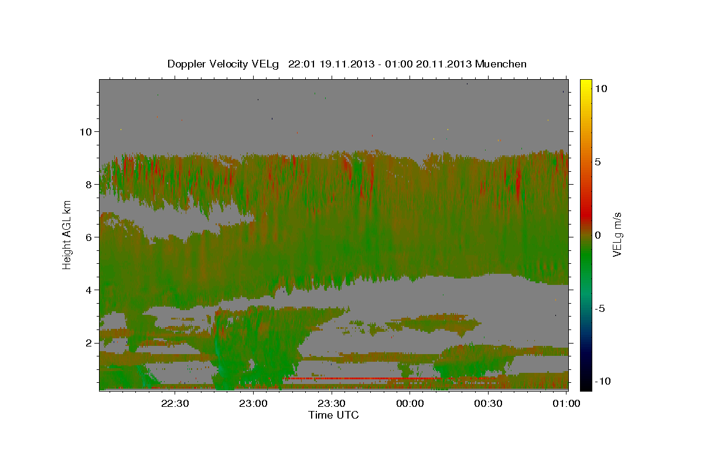
Task: Click the black bottom of the colorbar
Action: pyautogui.click(x=586, y=384)
